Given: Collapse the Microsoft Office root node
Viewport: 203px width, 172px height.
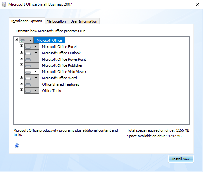Looking at the screenshot, I should point(16,40).
